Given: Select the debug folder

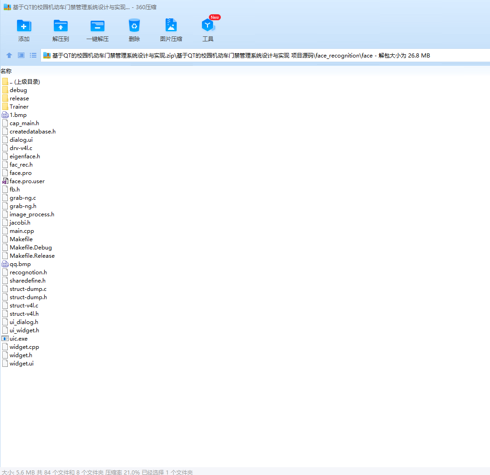Looking at the screenshot, I should 15,90.
